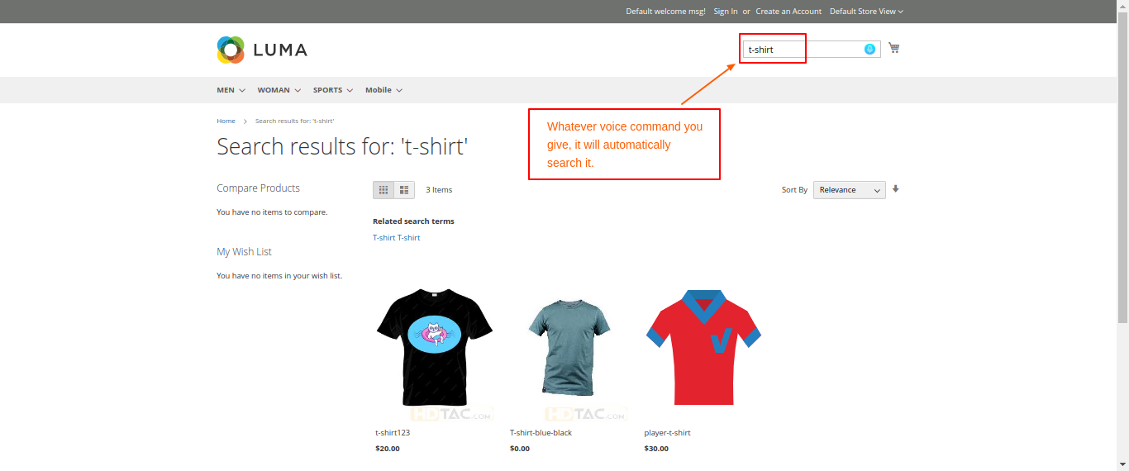
Task: Expand the SPORTS menu
Action: (x=333, y=90)
